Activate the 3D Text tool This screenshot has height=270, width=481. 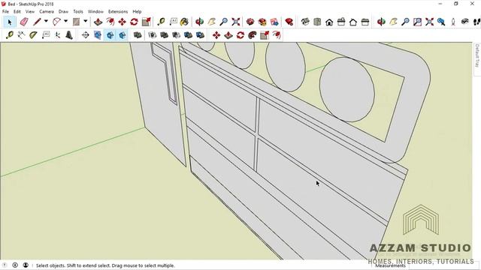(69, 35)
